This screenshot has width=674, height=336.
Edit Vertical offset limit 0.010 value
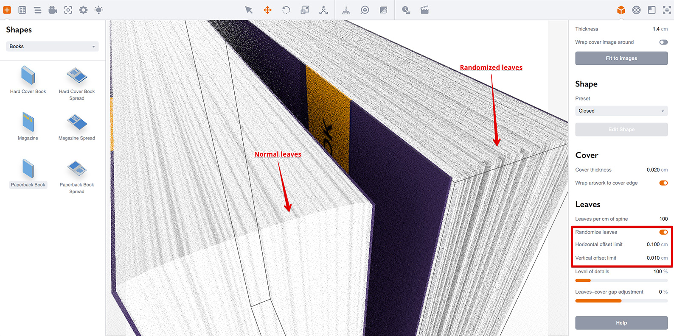[653, 258]
